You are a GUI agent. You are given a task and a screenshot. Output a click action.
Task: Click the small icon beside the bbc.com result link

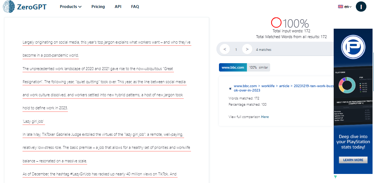230,88
